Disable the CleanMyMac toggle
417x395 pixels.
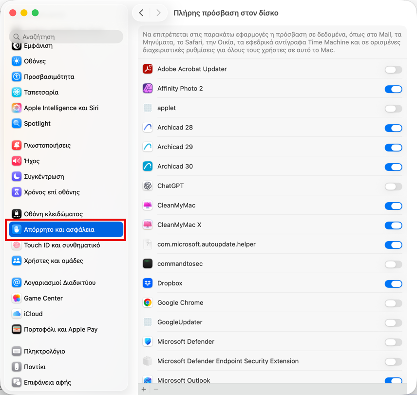pos(393,206)
